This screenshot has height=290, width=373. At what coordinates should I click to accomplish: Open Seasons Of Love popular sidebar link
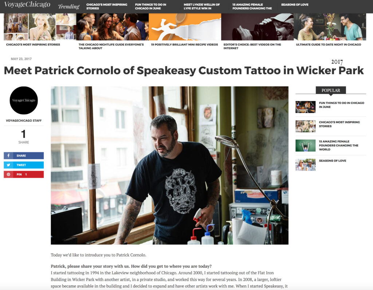333,161
